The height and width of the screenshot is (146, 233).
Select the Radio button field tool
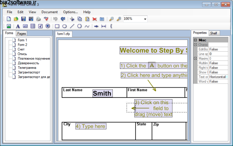coord(47,26)
